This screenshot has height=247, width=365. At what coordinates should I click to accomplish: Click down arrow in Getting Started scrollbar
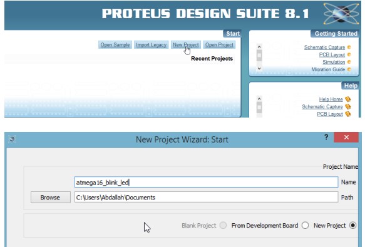(259, 69)
